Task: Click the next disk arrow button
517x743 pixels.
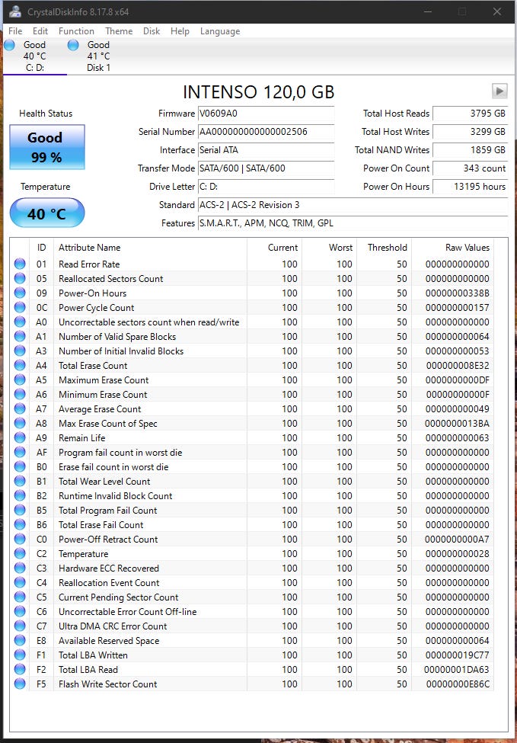Action: point(499,91)
